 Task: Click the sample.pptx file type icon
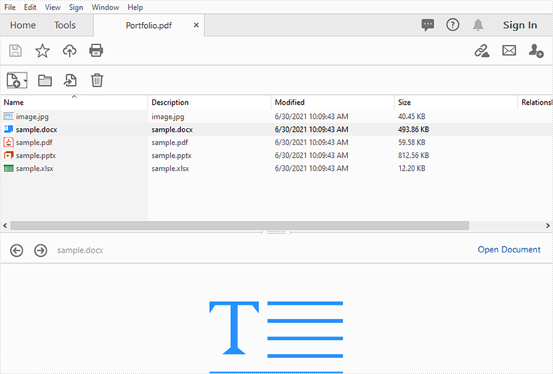click(9, 155)
